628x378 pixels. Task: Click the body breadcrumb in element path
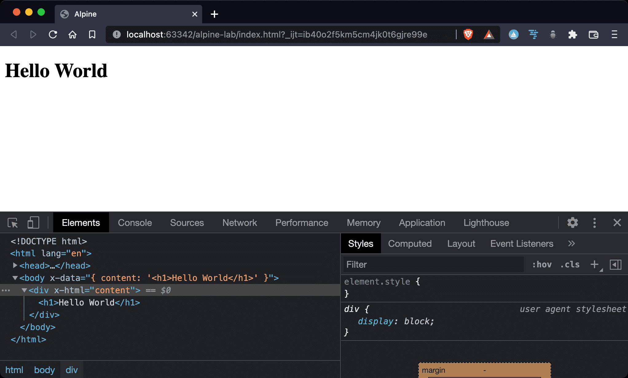tap(44, 369)
